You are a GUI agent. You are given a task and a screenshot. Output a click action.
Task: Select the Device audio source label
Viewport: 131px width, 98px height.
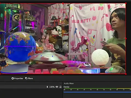click(x=66, y=87)
